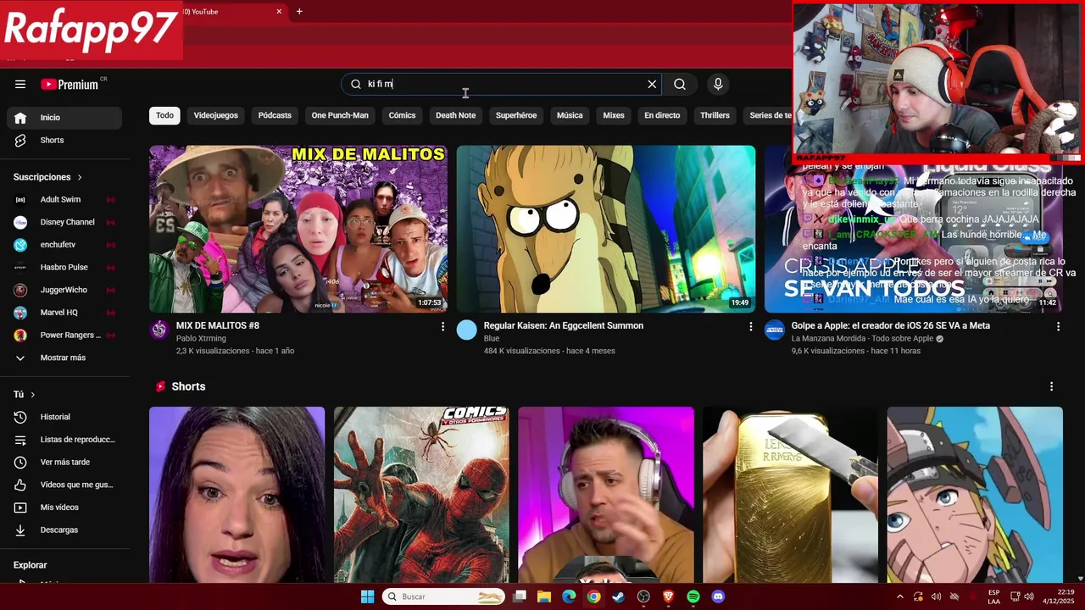Open the Adult Swim subscription

pyautogui.click(x=64, y=199)
